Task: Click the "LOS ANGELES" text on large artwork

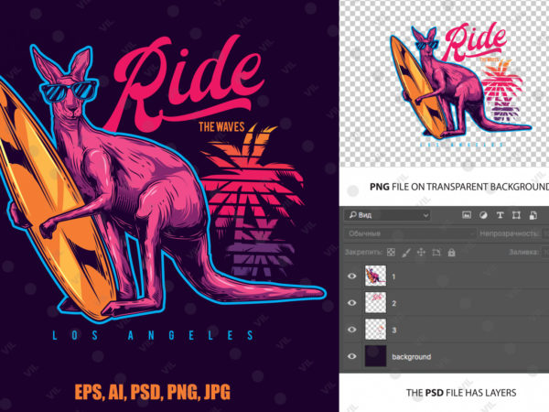Action: [153, 335]
